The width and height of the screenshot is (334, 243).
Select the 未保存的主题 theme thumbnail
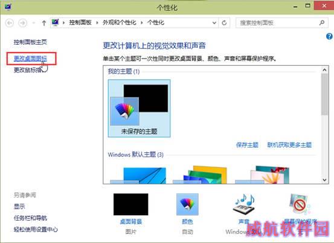(139, 108)
